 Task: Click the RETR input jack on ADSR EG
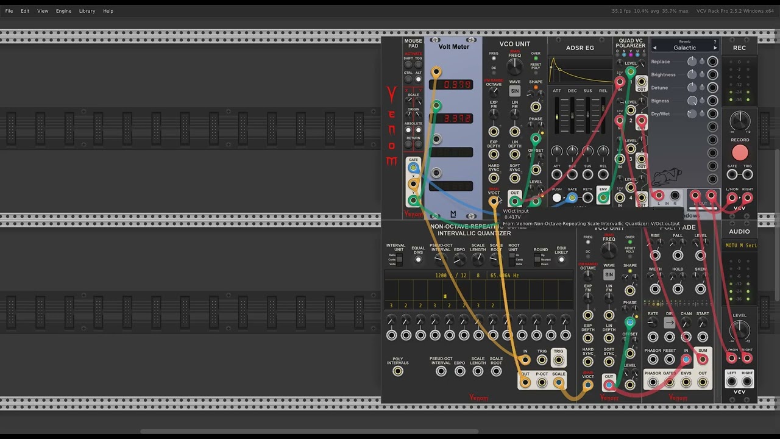[587, 198]
